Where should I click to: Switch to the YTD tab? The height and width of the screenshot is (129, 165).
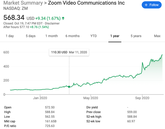[94, 36]
